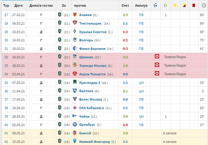The width and height of the screenshot is (208, 145).
Task: Click the injury red cross icon for Shinnik match
Action: (157, 57)
